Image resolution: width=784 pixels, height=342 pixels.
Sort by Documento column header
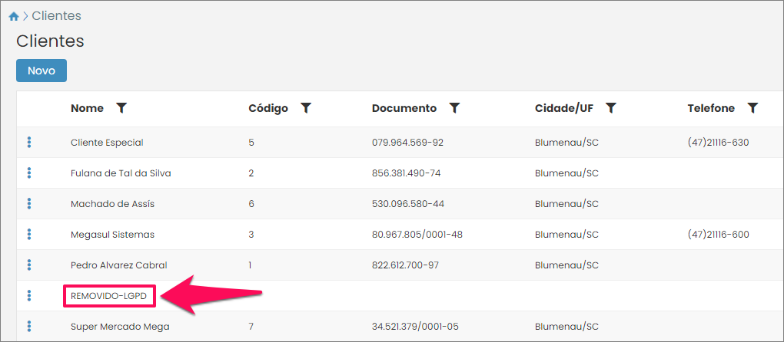[404, 108]
